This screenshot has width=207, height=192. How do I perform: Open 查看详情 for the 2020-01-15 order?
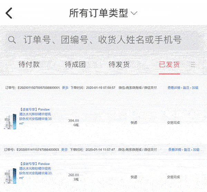point(175,88)
